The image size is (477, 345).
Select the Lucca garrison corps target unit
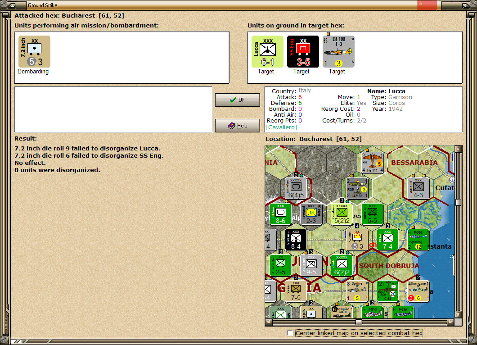point(267,51)
